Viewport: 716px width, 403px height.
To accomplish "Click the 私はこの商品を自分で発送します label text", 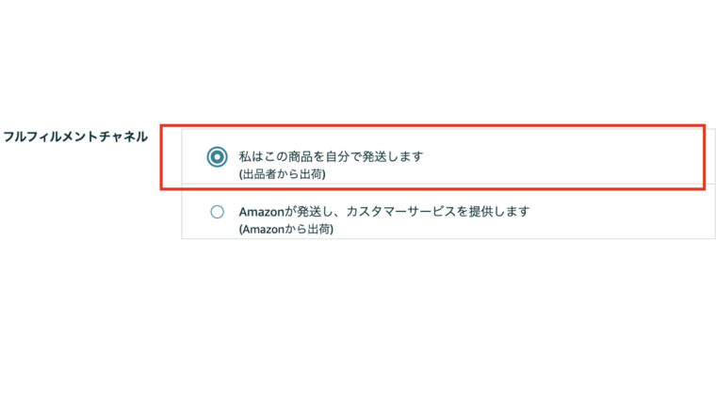I will [x=331, y=156].
